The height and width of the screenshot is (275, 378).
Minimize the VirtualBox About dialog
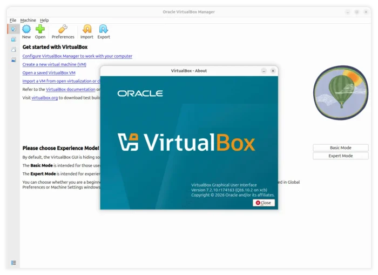coord(264,71)
